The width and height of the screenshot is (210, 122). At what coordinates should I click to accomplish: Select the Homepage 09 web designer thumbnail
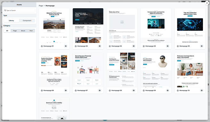point(156,70)
